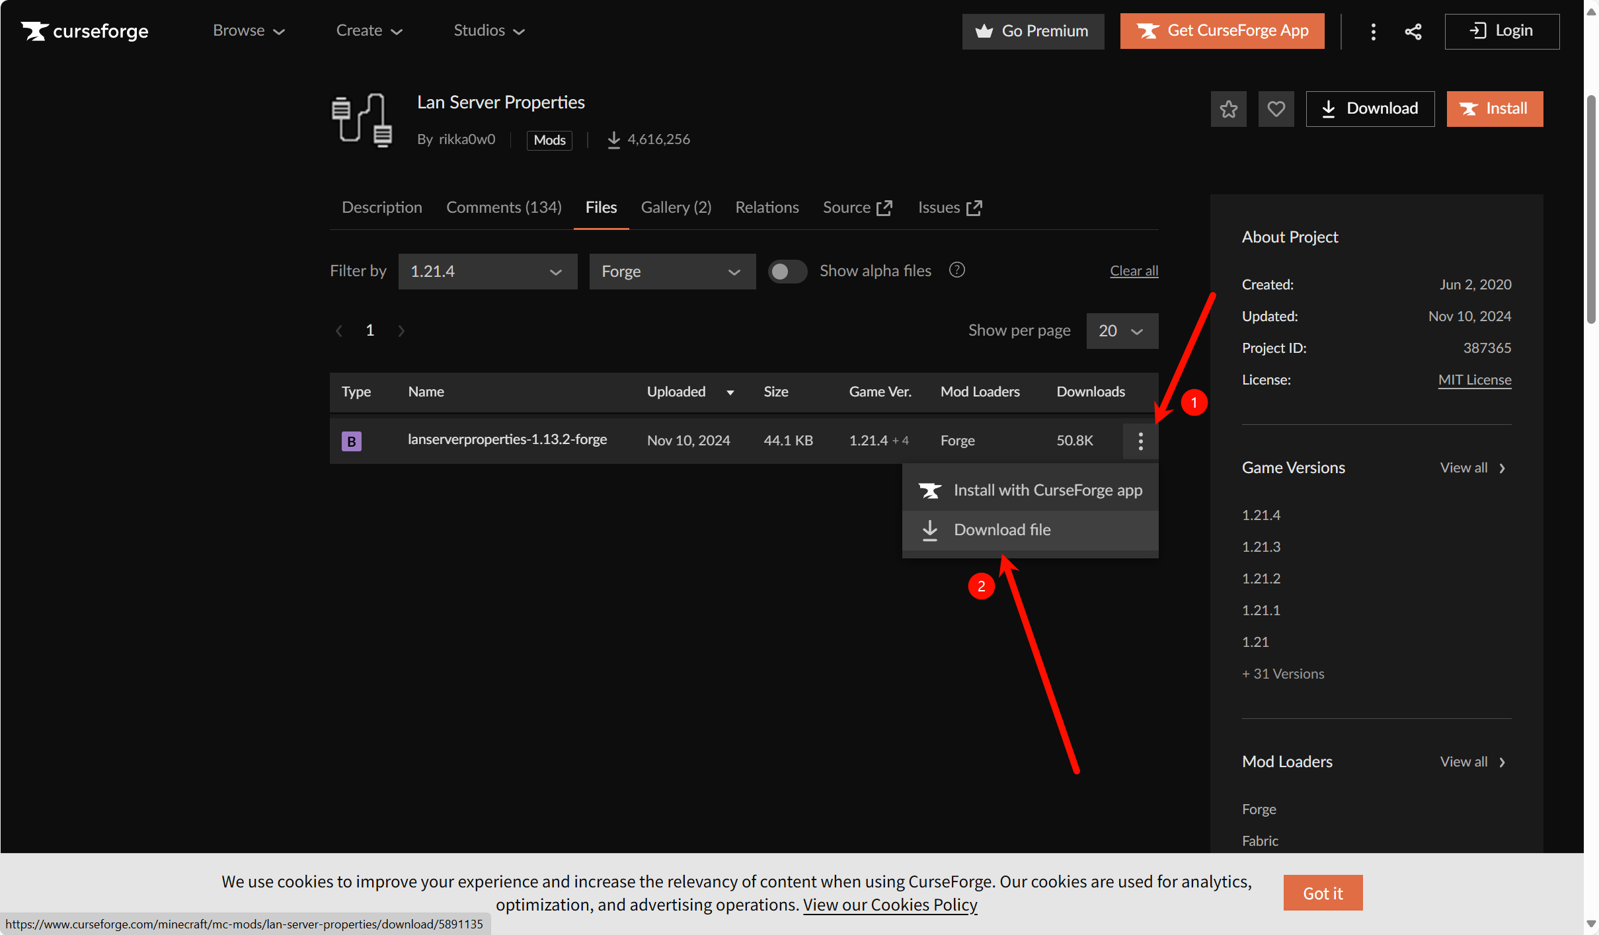Switch to the Description tab
1599x935 pixels.
[x=381, y=207]
